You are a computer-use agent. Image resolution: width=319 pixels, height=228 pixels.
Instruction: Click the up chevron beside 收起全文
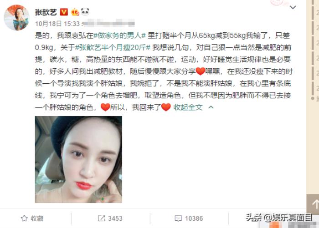click(x=211, y=107)
